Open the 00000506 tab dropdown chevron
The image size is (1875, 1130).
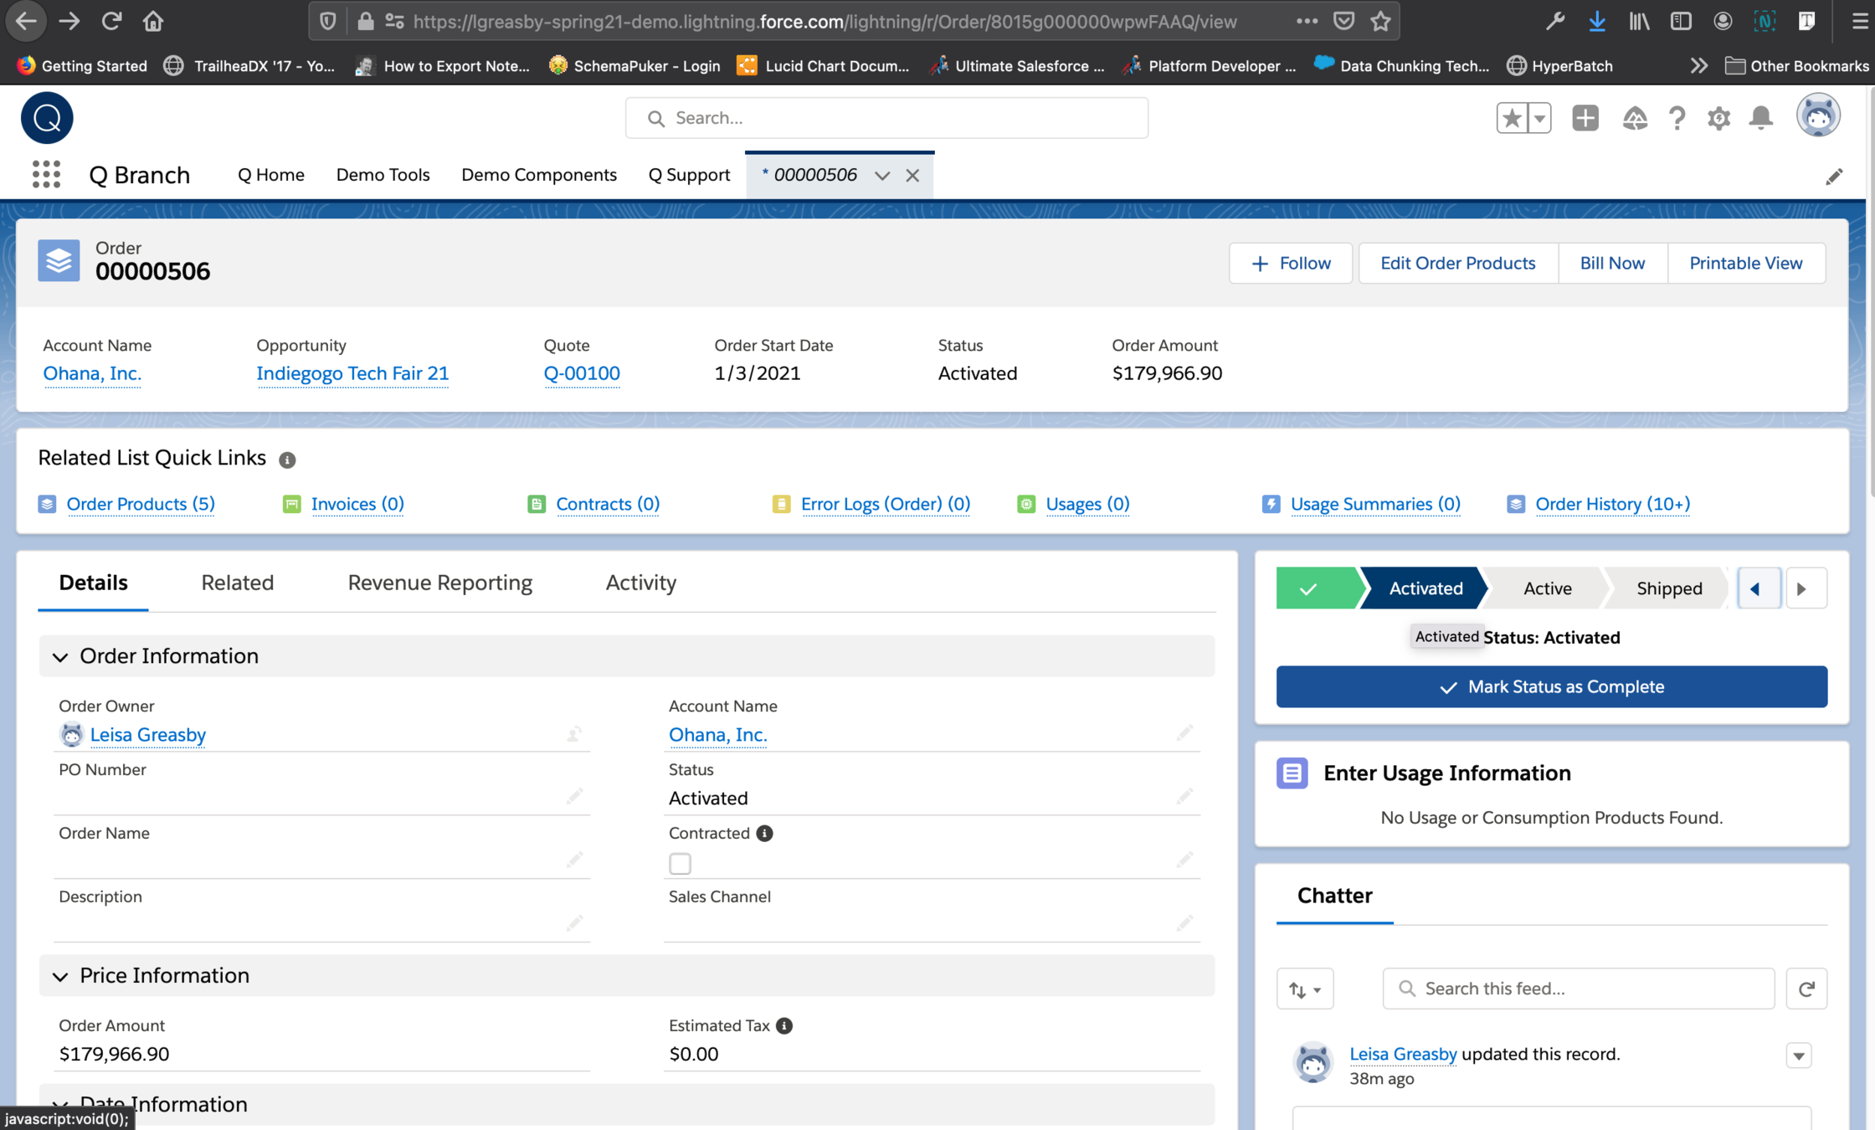(x=881, y=175)
